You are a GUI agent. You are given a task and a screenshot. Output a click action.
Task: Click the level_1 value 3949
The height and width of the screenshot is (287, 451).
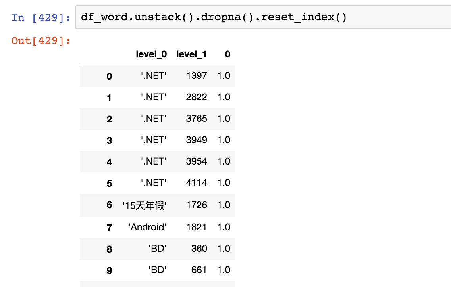tap(197, 140)
